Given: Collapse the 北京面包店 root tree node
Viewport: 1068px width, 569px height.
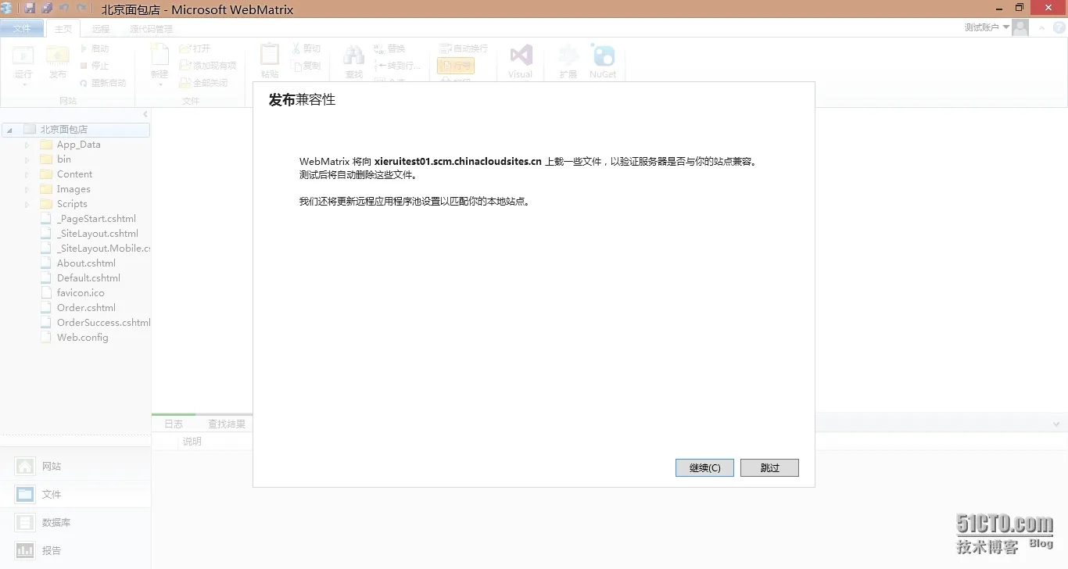Looking at the screenshot, I should click(x=9, y=130).
